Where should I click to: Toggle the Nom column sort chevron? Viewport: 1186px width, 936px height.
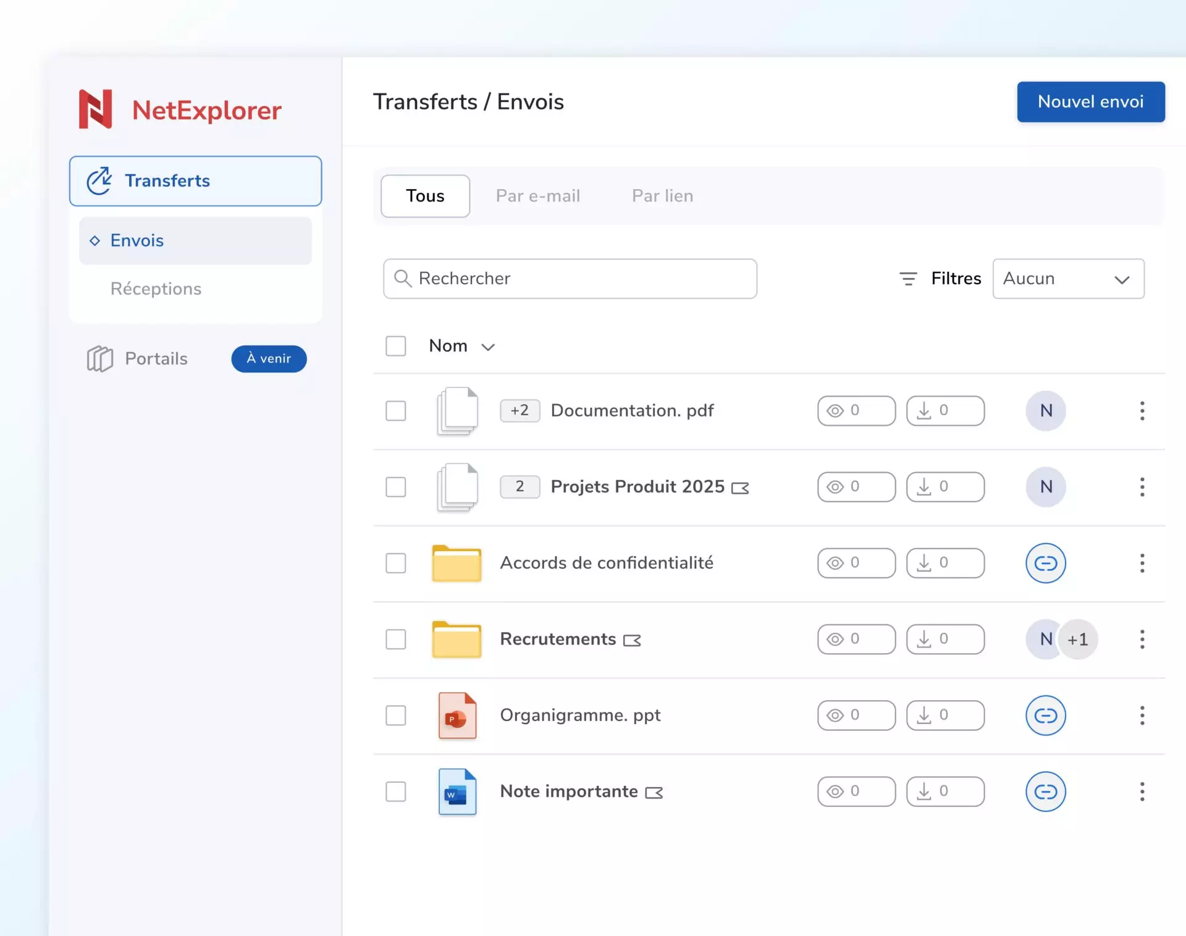(x=488, y=347)
